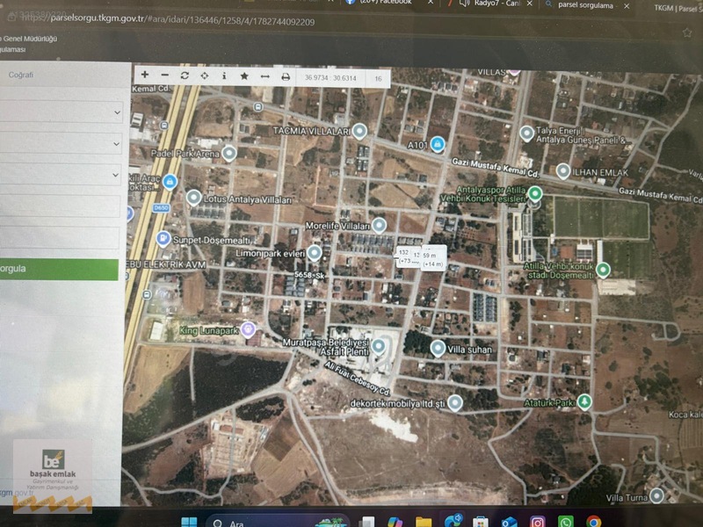Choose the Padel Park Arena pin

click(229, 153)
